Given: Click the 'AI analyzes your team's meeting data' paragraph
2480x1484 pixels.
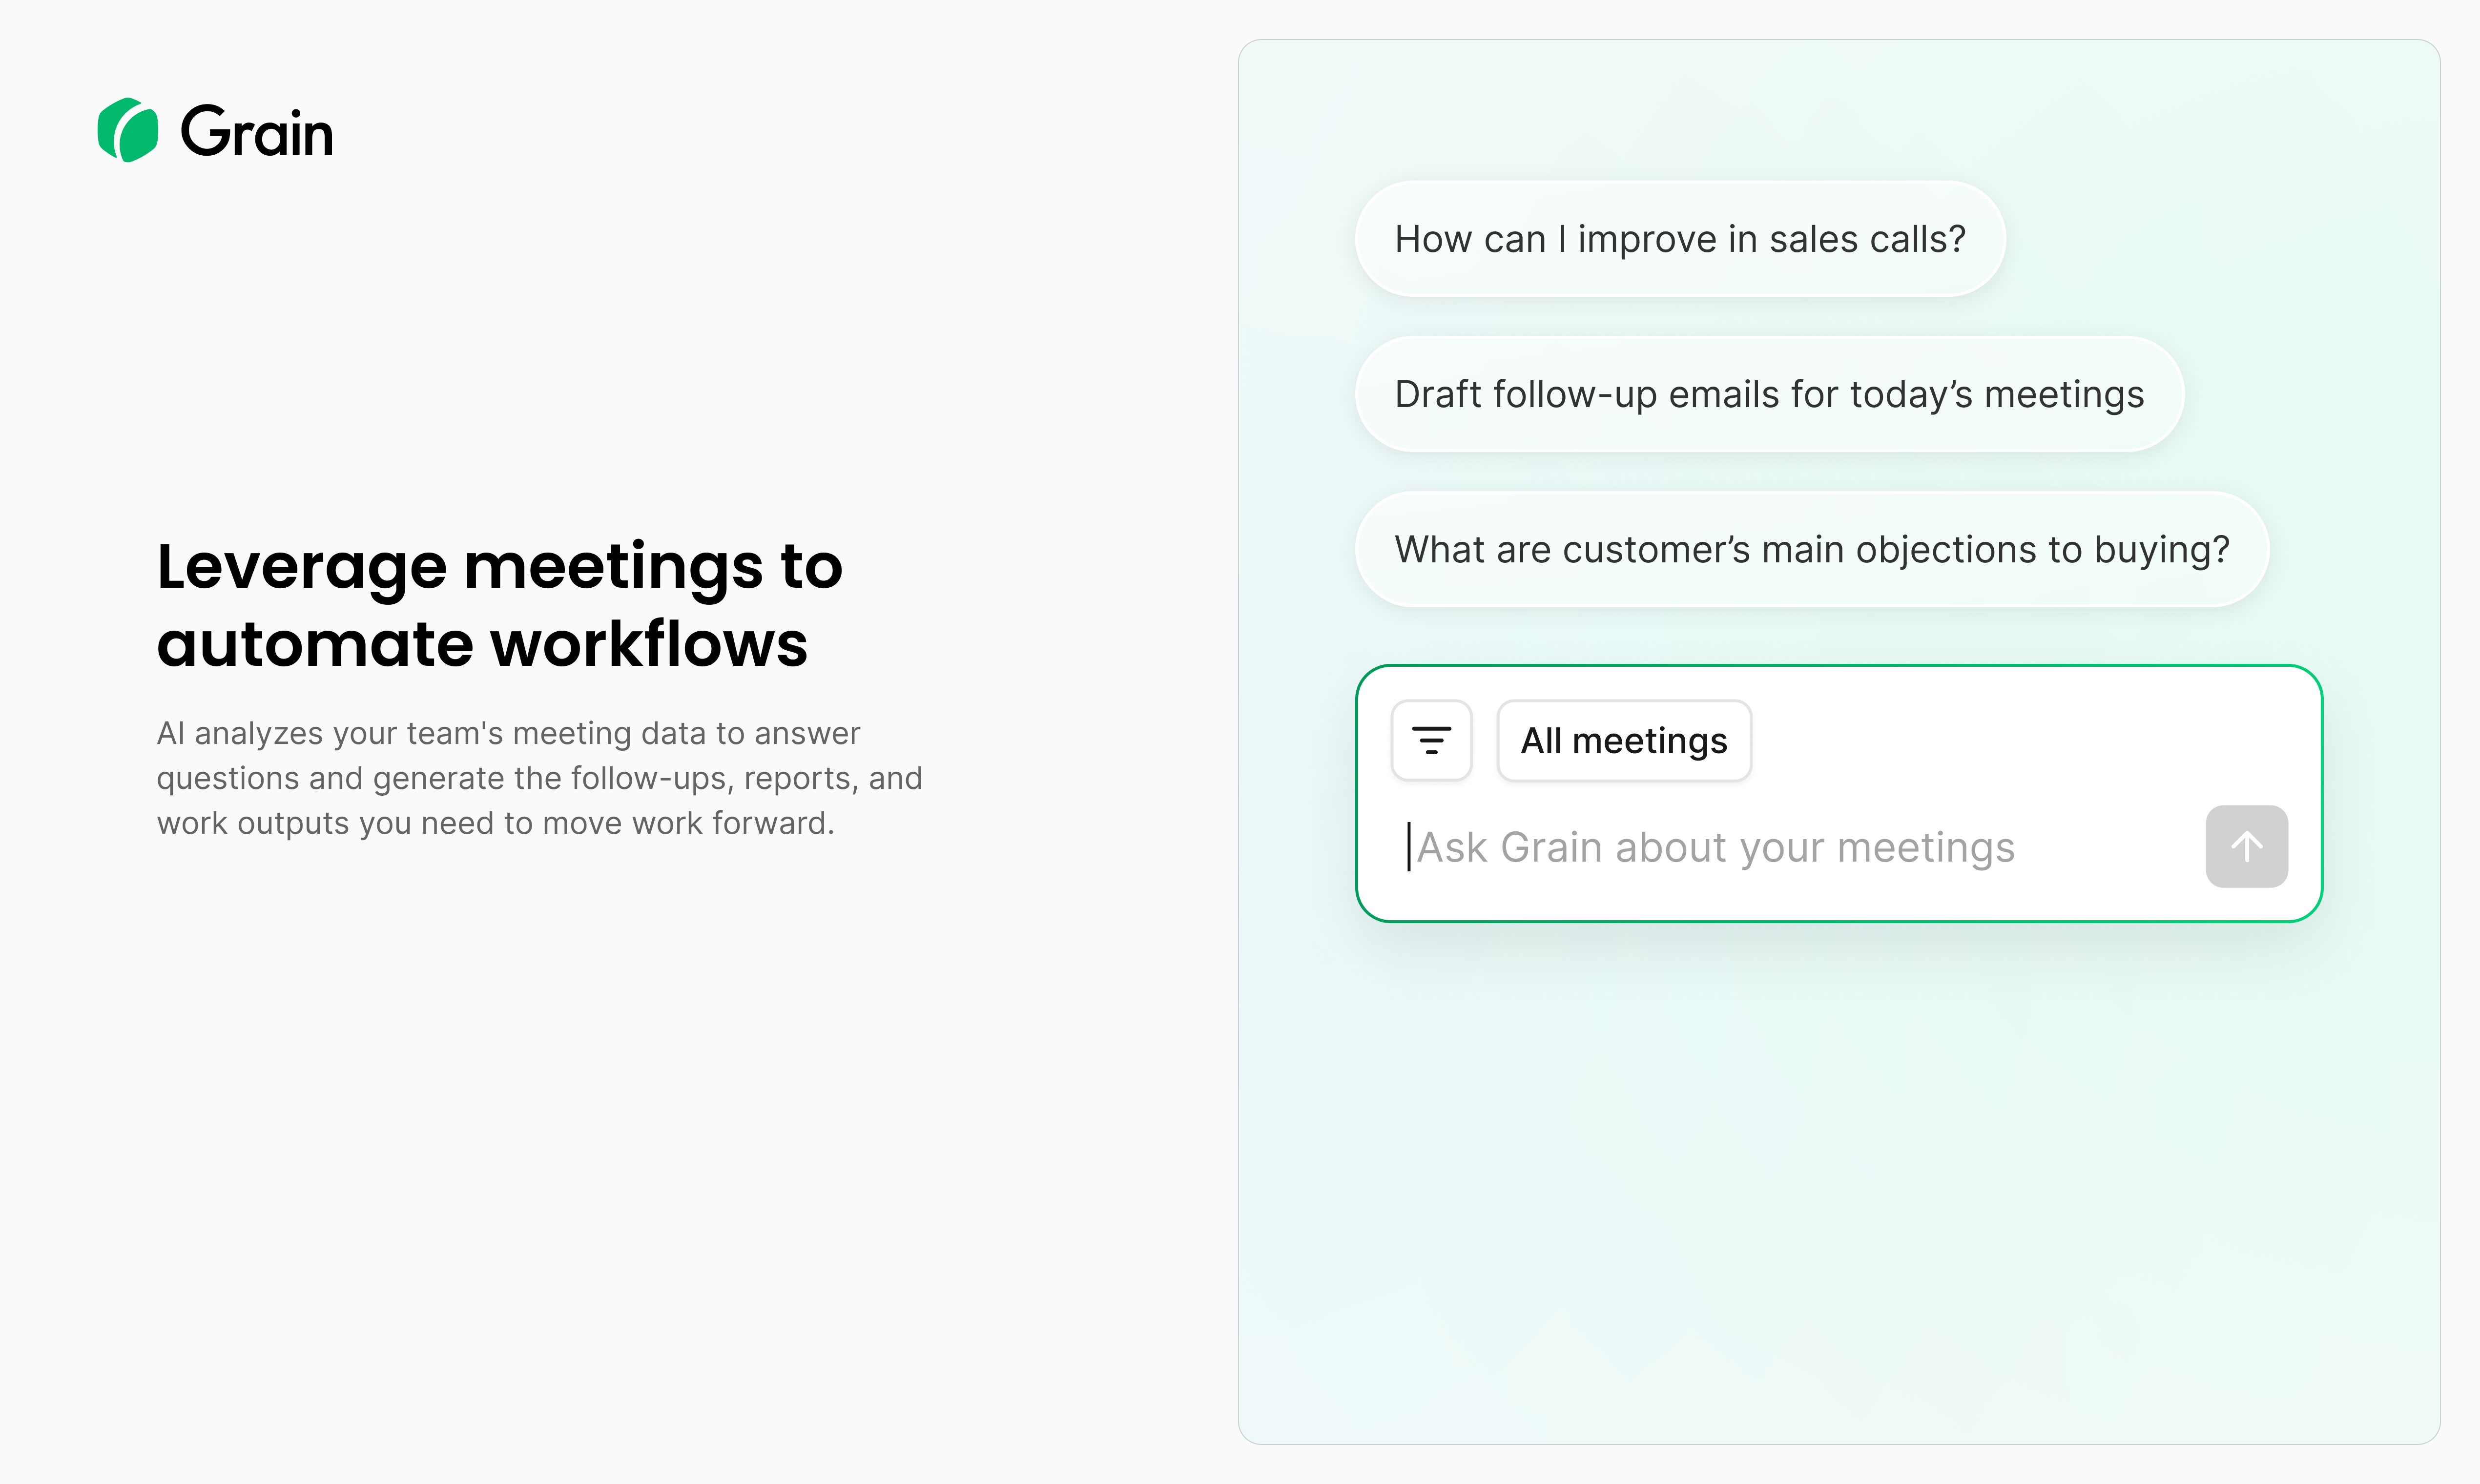Looking at the screenshot, I should click(508, 733).
